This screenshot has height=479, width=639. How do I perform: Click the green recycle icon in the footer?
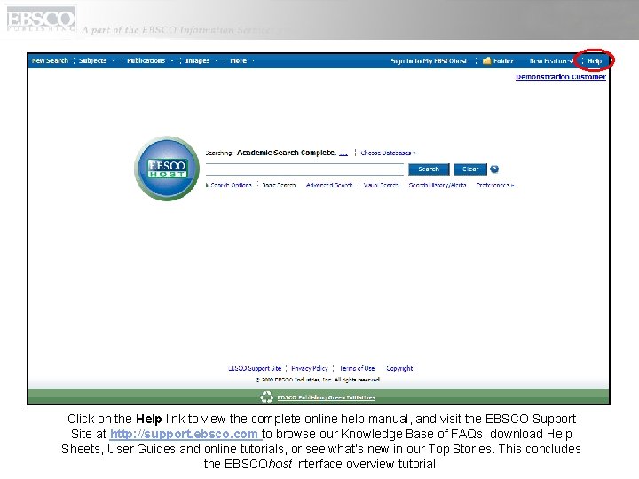(x=266, y=397)
